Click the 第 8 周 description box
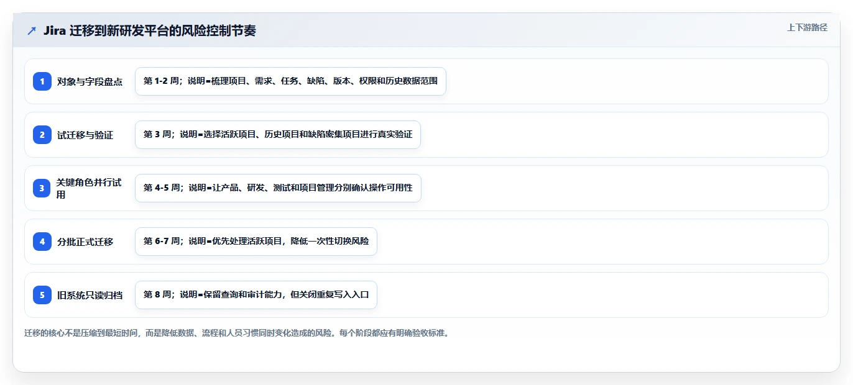The width and height of the screenshot is (853, 385). click(256, 295)
